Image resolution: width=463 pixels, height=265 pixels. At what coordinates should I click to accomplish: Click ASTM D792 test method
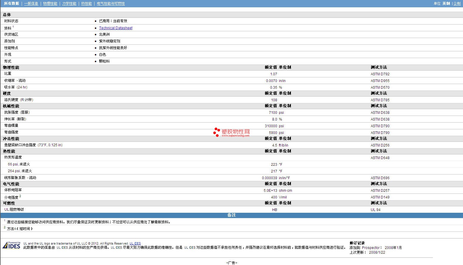coord(380,74)
